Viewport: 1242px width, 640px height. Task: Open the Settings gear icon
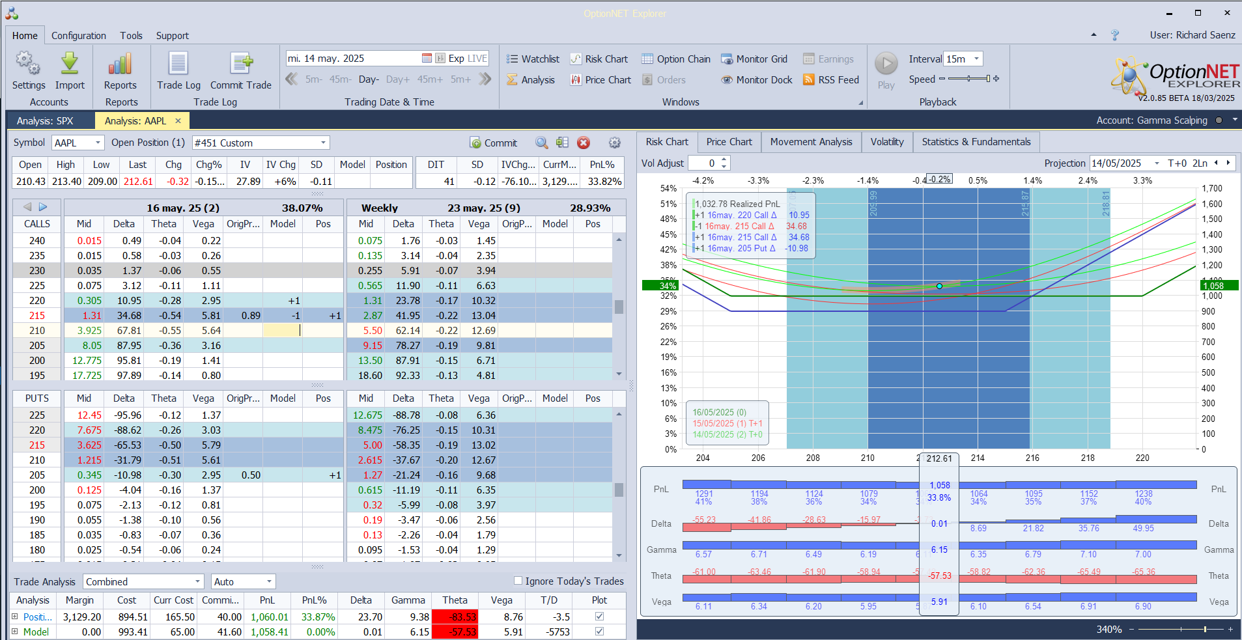(28, 63)
